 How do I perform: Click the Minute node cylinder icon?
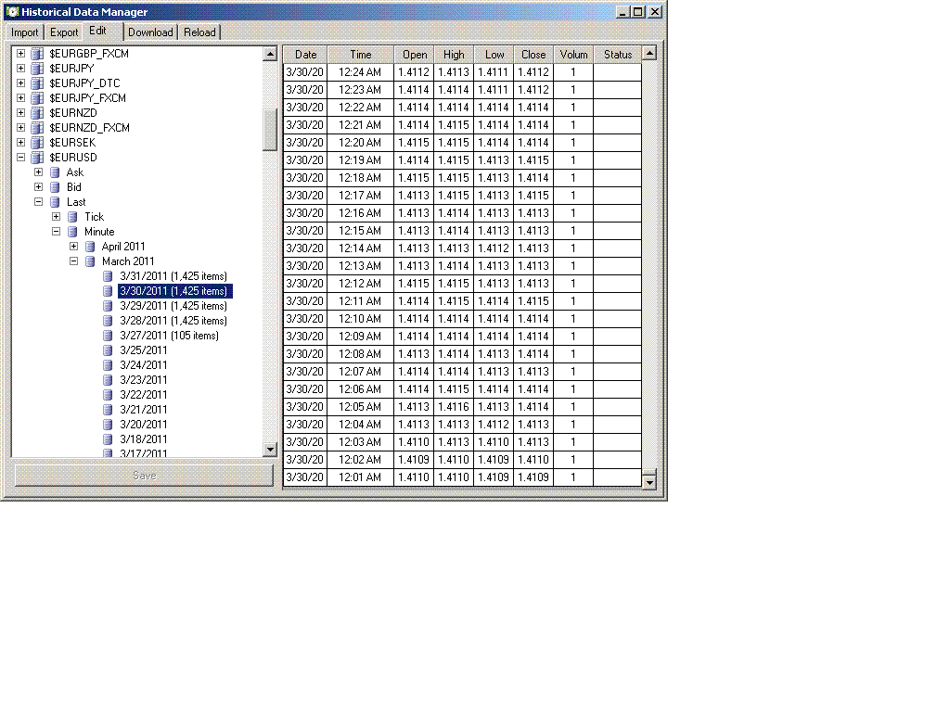click(x=72, y=232)
